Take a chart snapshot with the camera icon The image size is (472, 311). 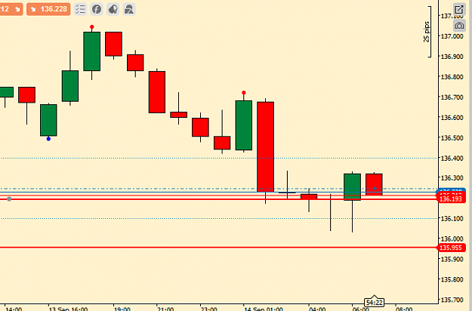point(459,26)
